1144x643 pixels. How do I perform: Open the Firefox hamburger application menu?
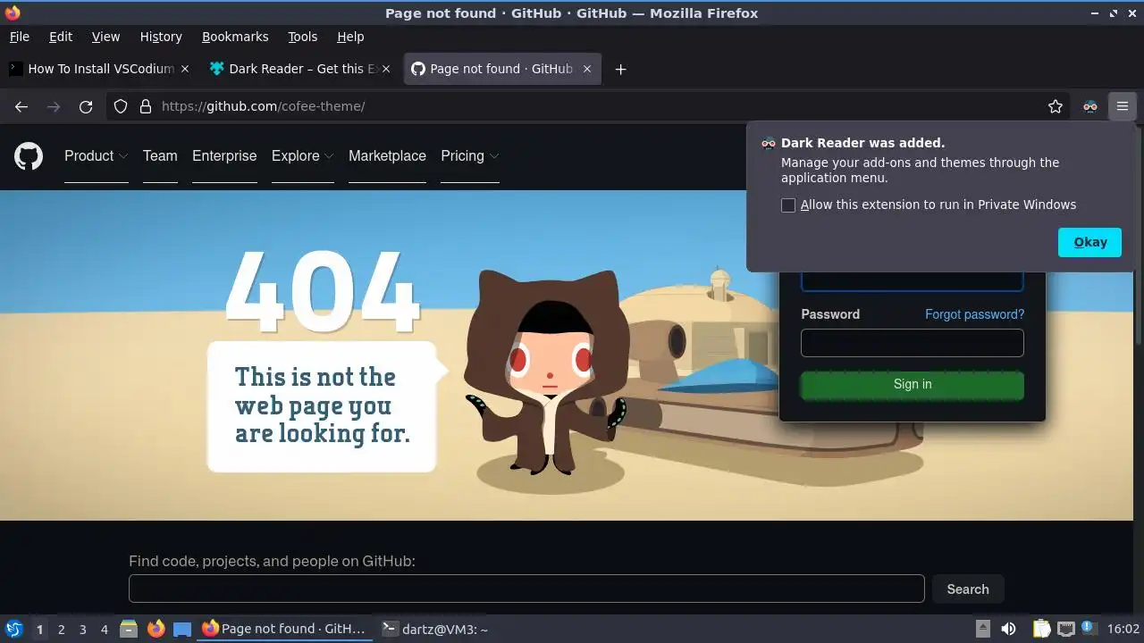(x=1123, y=106)
